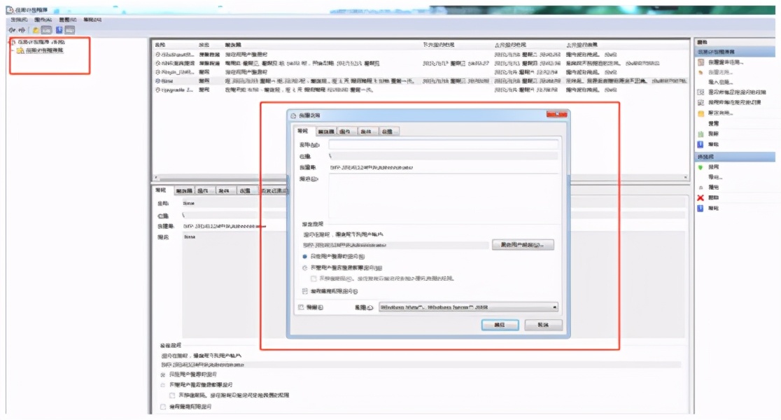Sort by the Next Run Time column header
The width and height of the screenshot is (781, 420).
pos(439,45)
